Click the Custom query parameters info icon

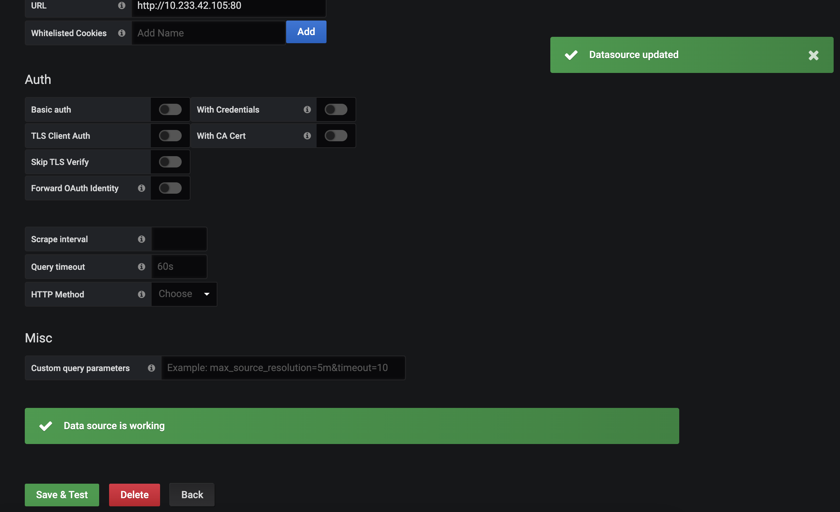point(151,368)
